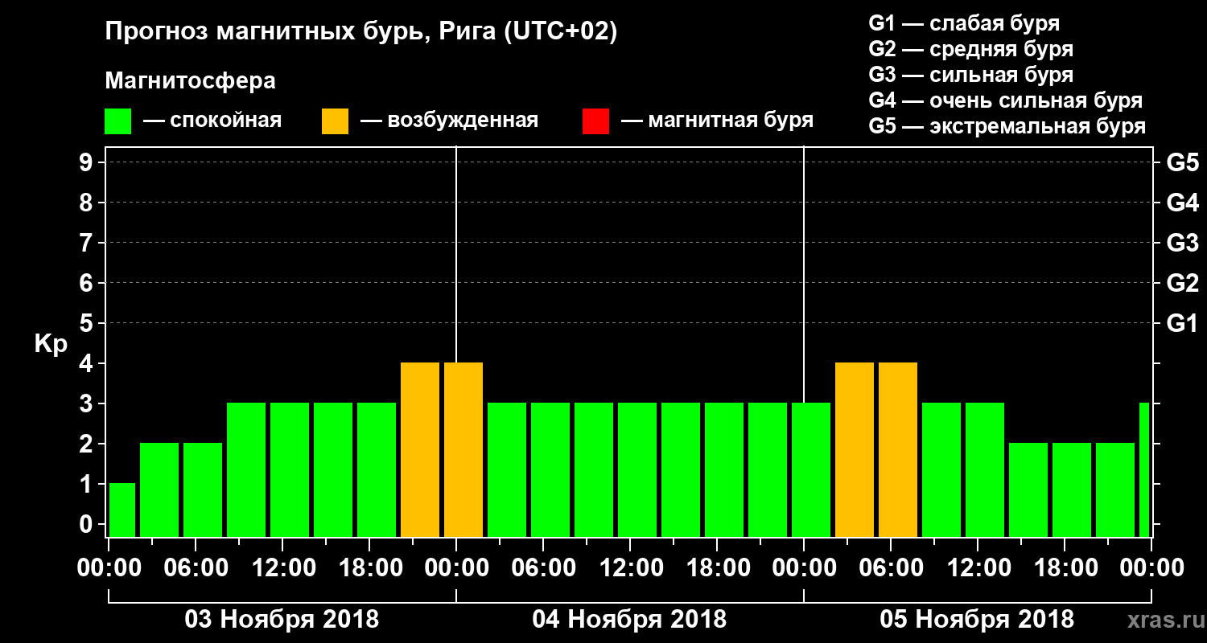Click the 'Kp' axis label

point(51,344)
